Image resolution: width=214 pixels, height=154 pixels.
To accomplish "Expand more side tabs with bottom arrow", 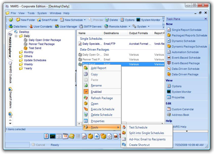I will click(x=10, y=123).
